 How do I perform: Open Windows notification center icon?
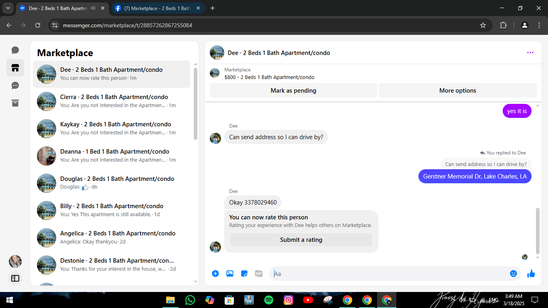[x=535, y=300]
